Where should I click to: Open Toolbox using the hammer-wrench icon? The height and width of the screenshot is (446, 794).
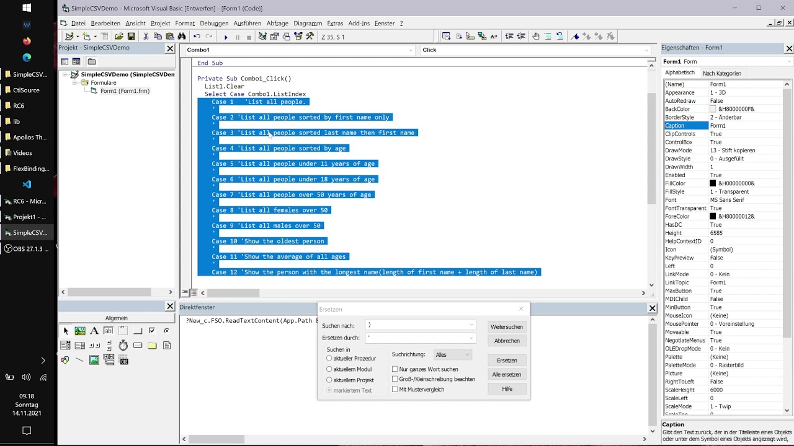pyautogui.click(x=310, y=37)
